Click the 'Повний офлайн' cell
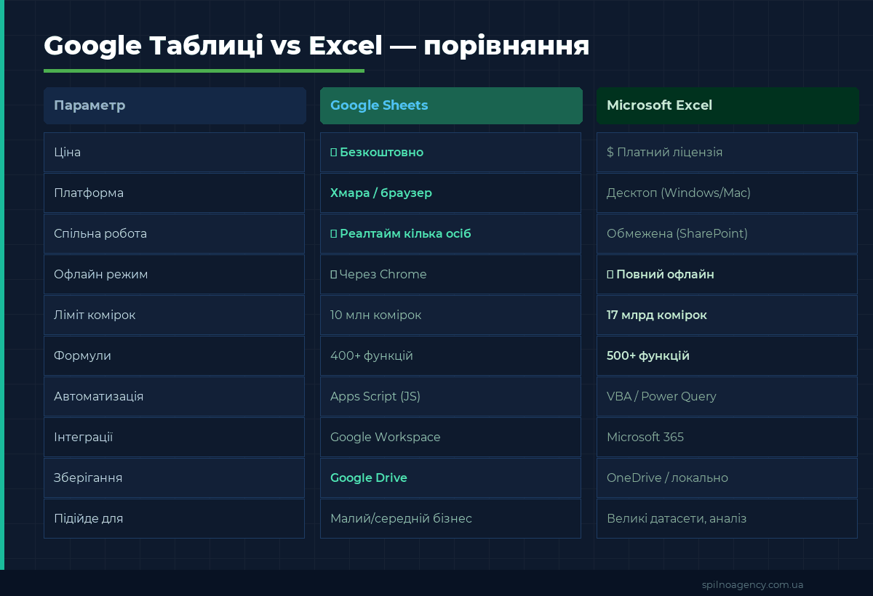The image size is (873, 596). (x=727, y=274)
